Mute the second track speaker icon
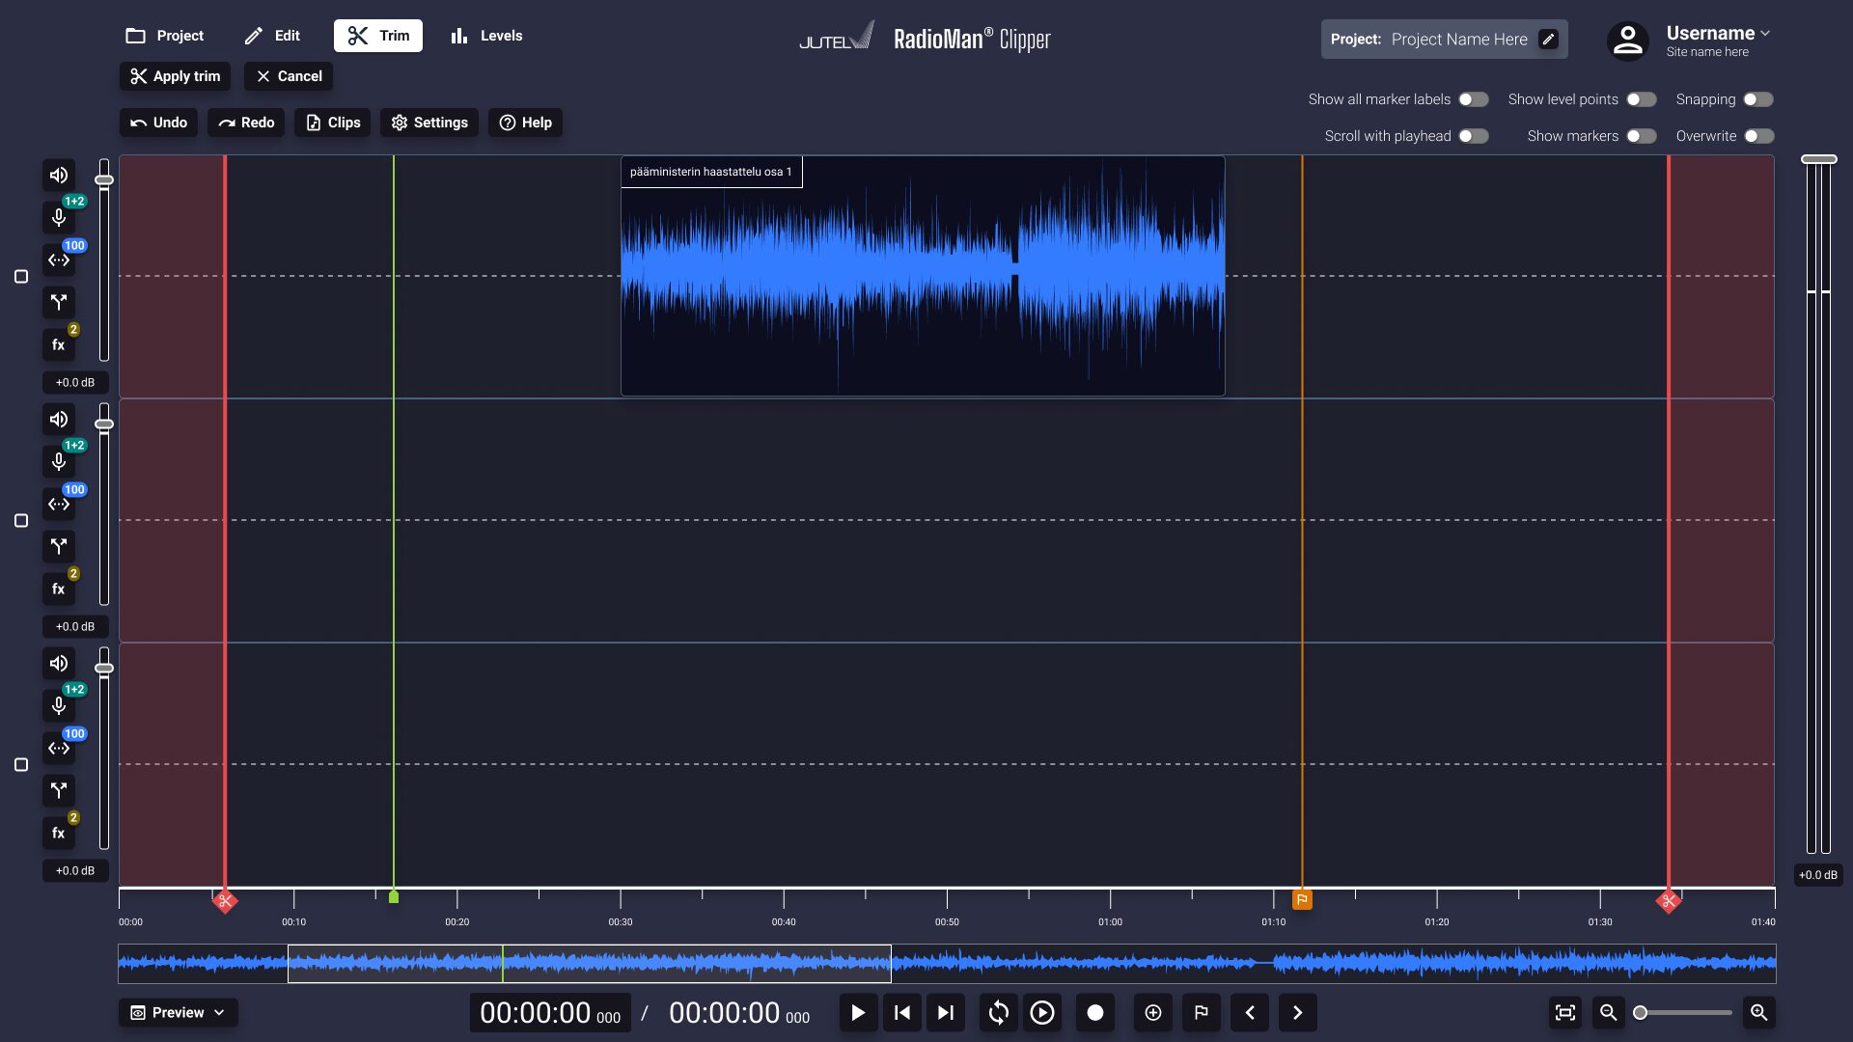This screenshot has width=1853, height=1042. 59,420
